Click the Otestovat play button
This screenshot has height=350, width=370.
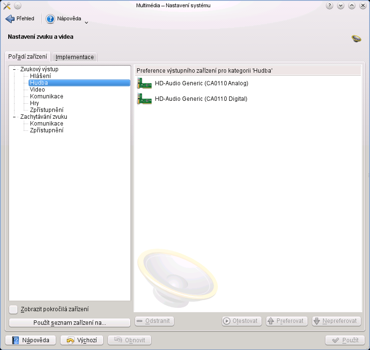click(242, 321)
